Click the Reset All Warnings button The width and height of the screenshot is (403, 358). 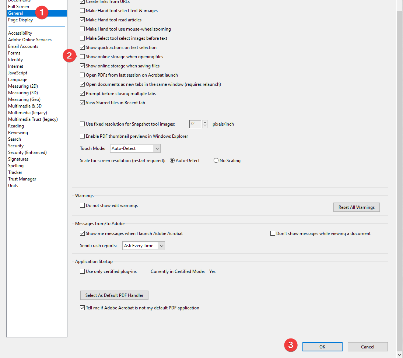pos(356,207)
